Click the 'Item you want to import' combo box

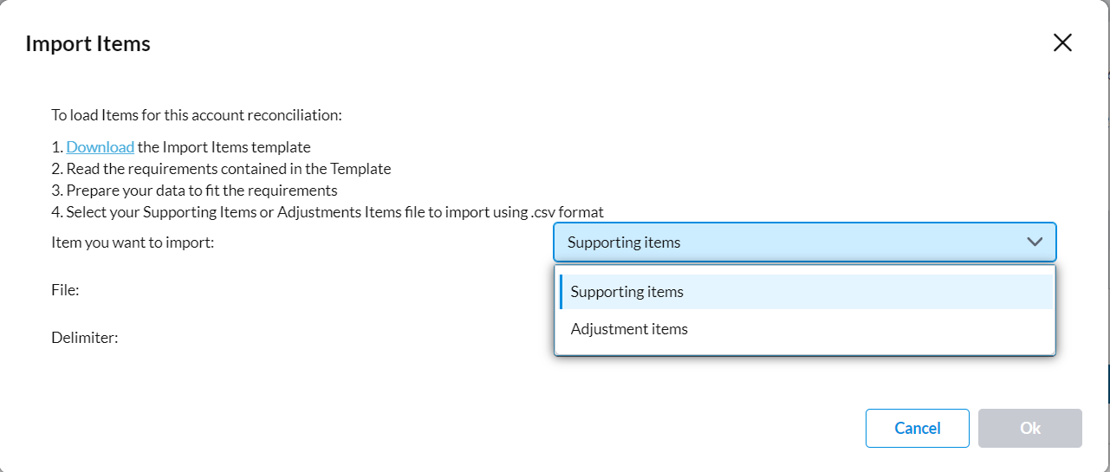[805, 242]
